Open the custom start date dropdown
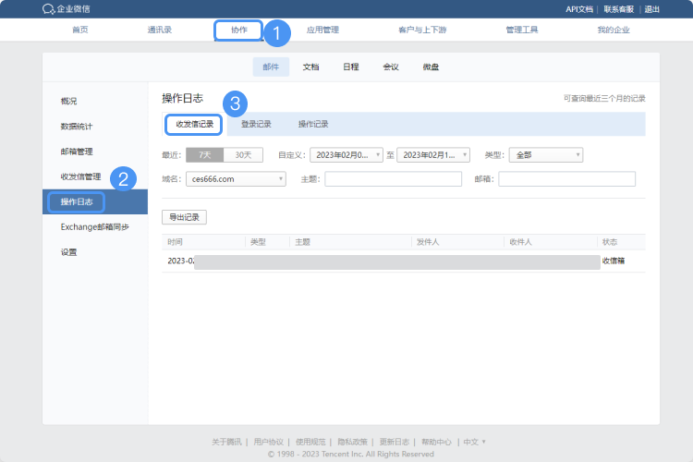Screen dimensions: 693x462 [346, 155]
